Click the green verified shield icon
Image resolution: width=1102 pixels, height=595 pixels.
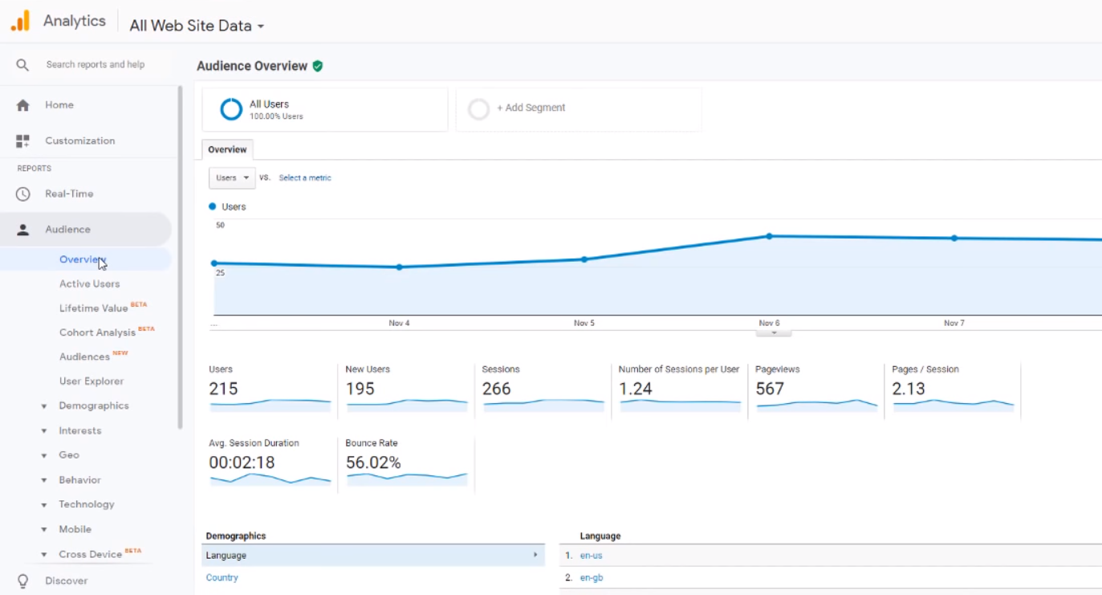[318, 66]
